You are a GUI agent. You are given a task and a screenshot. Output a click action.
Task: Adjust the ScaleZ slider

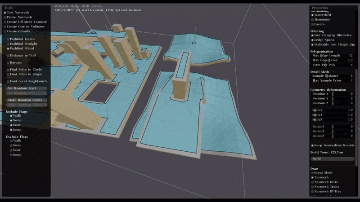pos(333,119)
